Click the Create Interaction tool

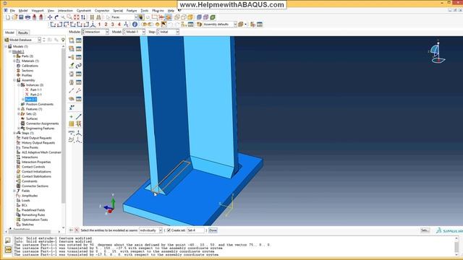point(72,40)
